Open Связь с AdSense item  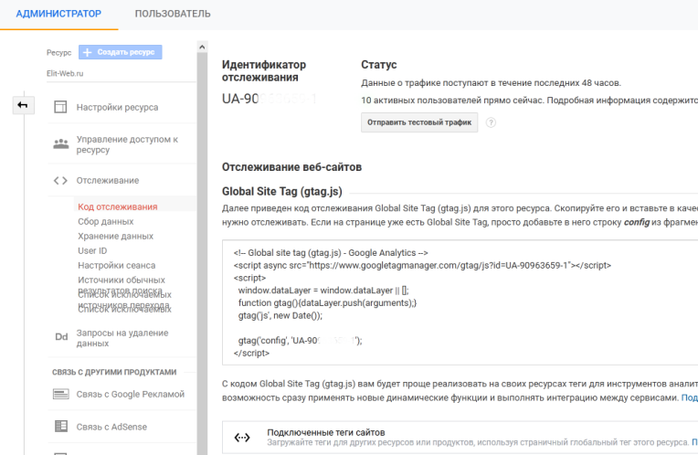click(111, 427)
